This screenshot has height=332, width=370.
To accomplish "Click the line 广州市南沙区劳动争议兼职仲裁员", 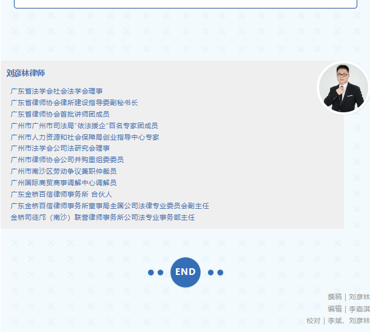I will [64, 171].
